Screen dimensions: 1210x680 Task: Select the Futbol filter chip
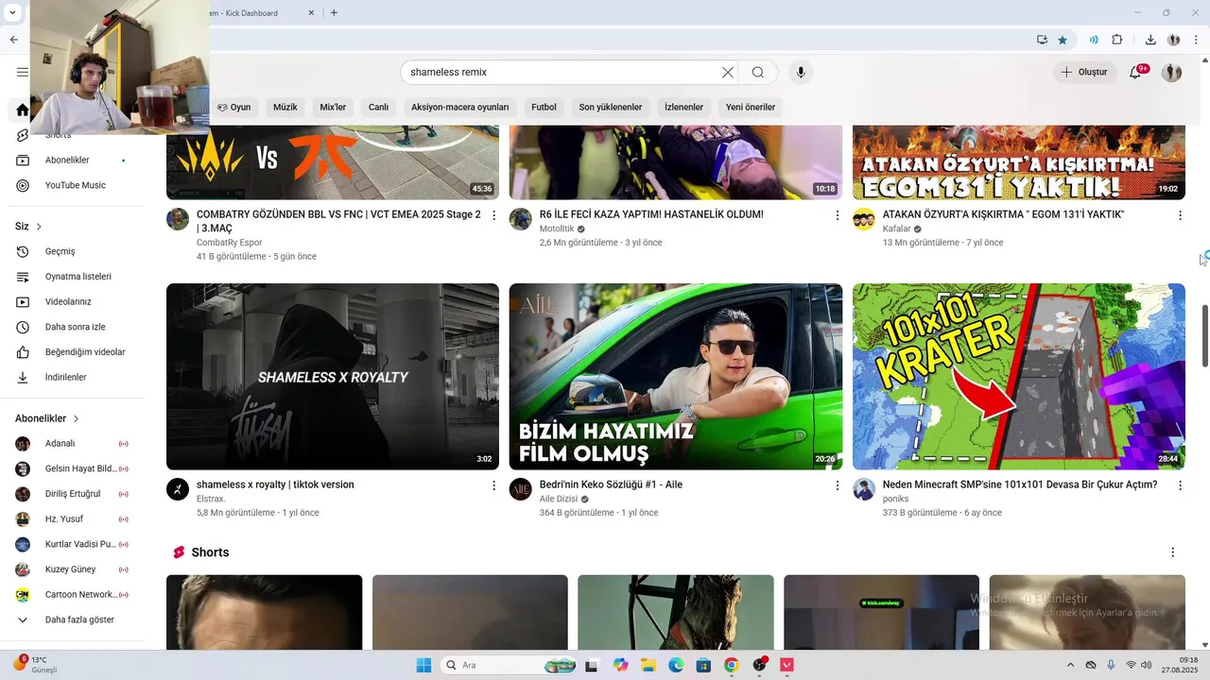tap(544, 107)
